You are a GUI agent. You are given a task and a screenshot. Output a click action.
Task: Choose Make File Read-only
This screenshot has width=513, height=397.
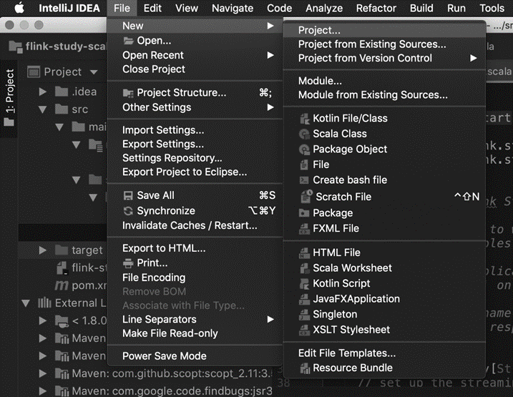pos(195,333)
